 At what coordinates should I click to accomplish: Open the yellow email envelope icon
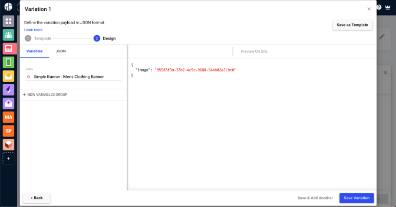[x=8, y=76]
